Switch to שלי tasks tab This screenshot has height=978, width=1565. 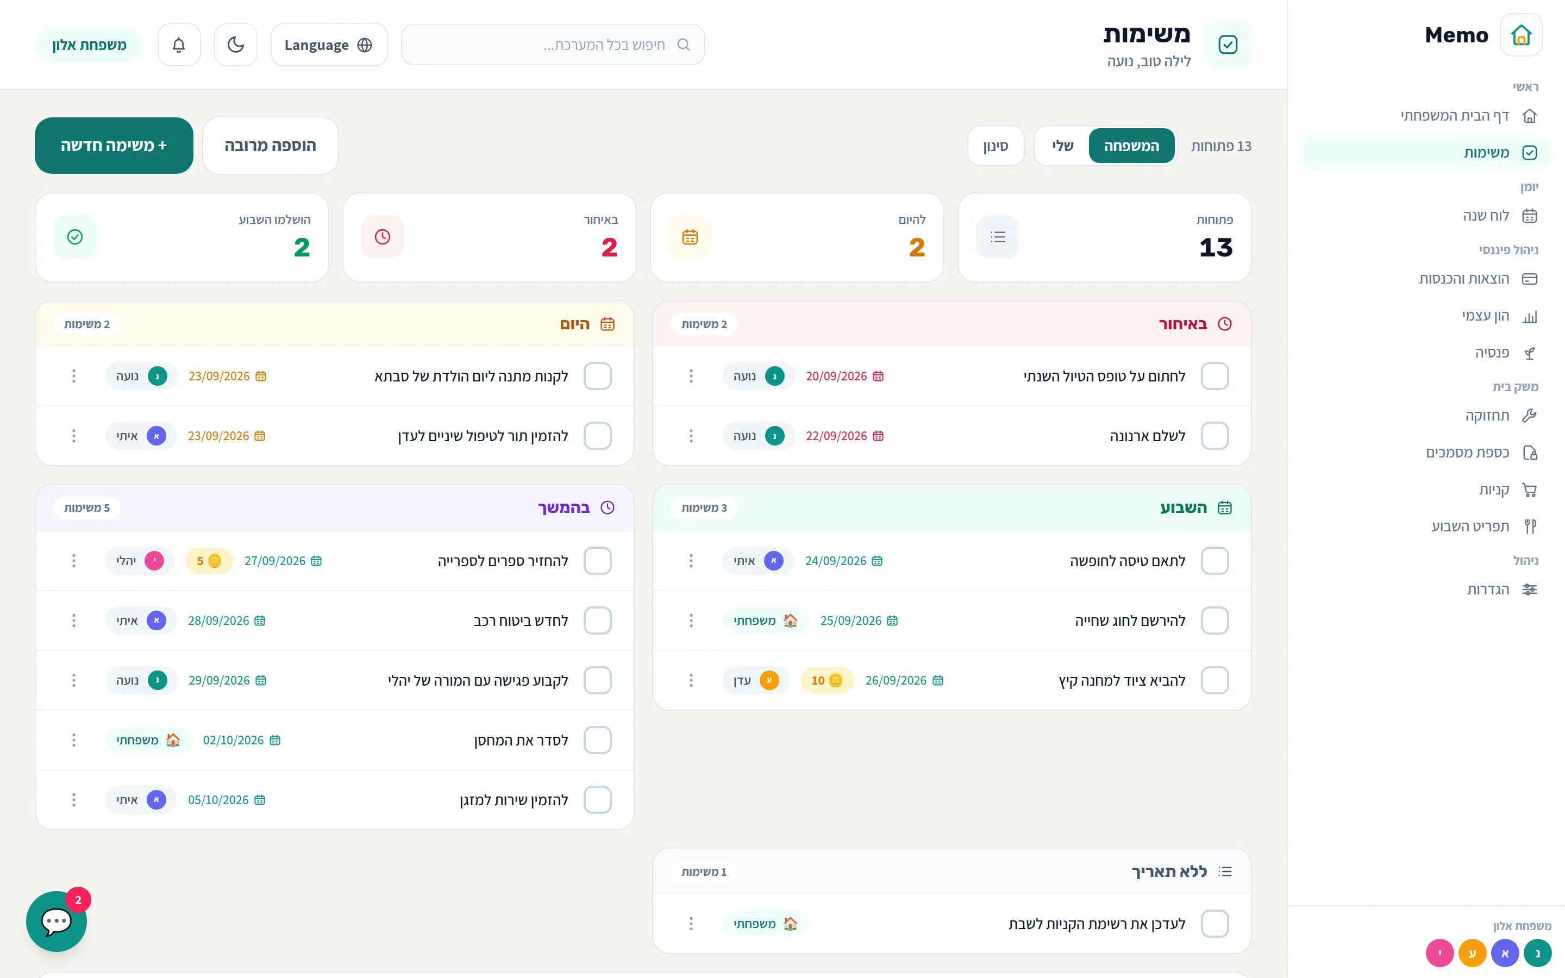click(x=1062, y=146)
